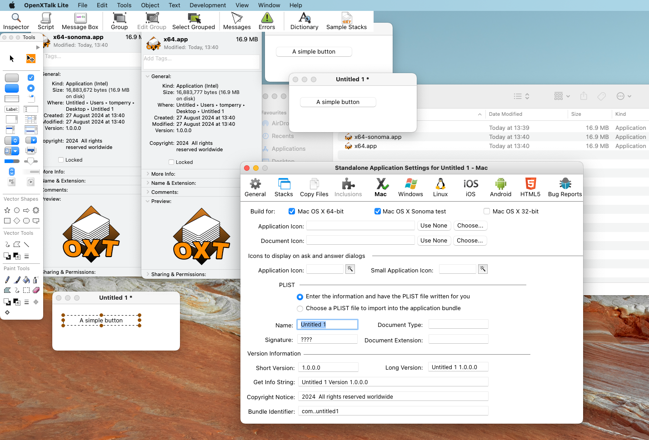This screenshot has height=440, width=649.
Task: Open the iOS settings pane
Action: point(471,188)
